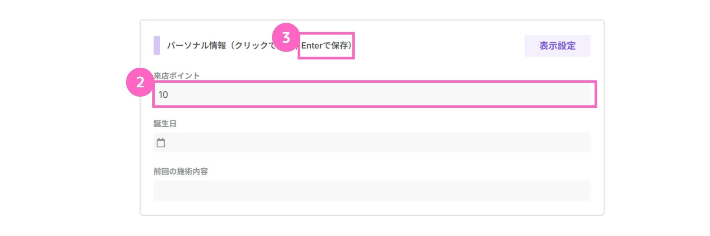
Task: Focus the 来店ポイント input field
Action: tap(375, 94)
